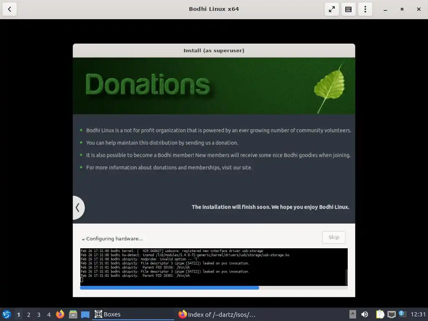Click the bodhi leaf logo image

click(x=330, y=88)
